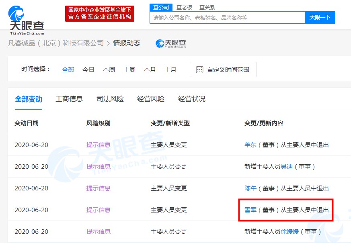351x243 pixels.
Task: Open the 自定义时间范围 picker
Action: (223, 69)
